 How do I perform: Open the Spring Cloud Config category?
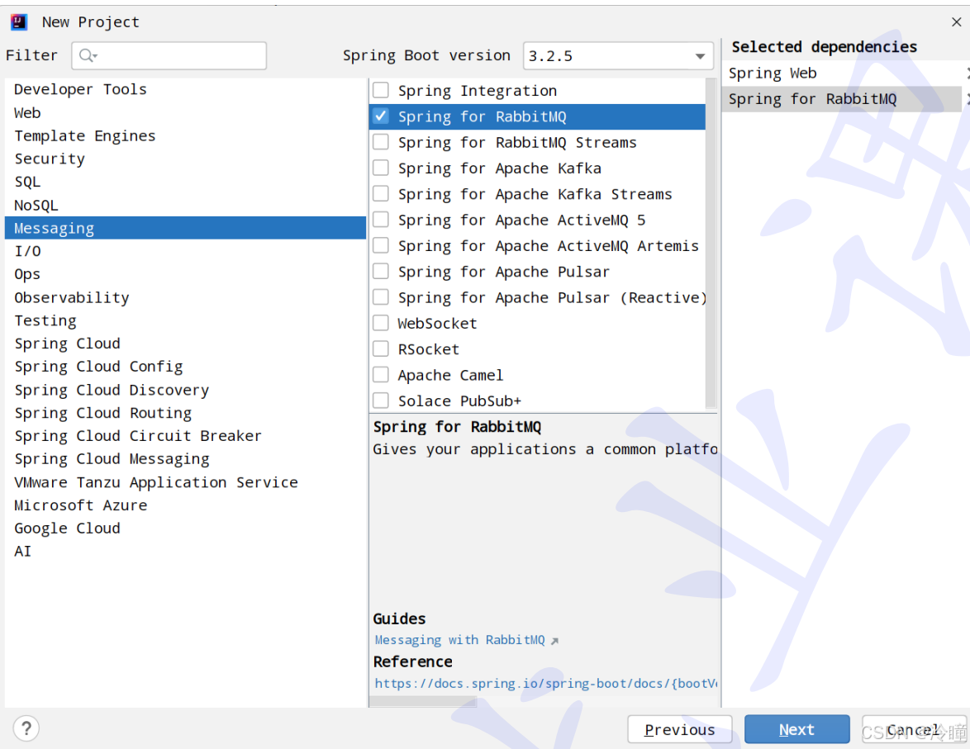[x=185, y=367]
